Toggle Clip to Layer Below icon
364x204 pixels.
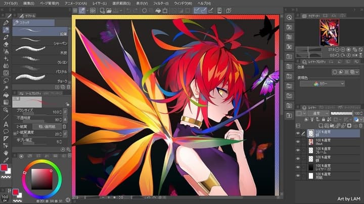coord(306,119)
